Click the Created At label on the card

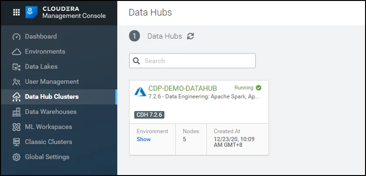click(227, 131)
